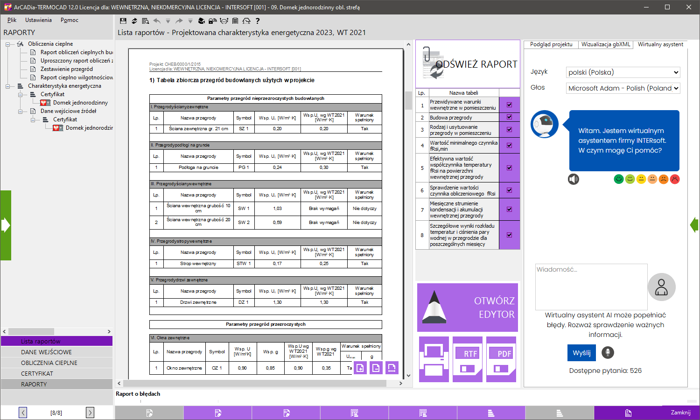Select the Save icon on the toolbar

tap(123, 21)
